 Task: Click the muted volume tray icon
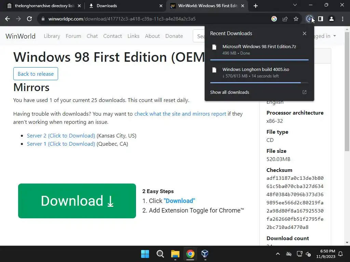309,254
